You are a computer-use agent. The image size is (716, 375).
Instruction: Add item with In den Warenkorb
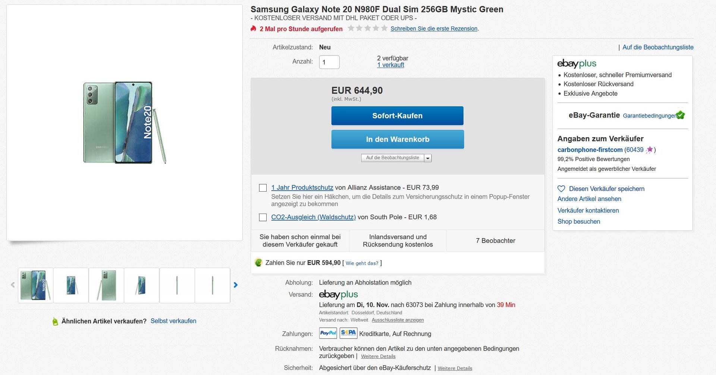pyautogui.click(x=398, y=139)
